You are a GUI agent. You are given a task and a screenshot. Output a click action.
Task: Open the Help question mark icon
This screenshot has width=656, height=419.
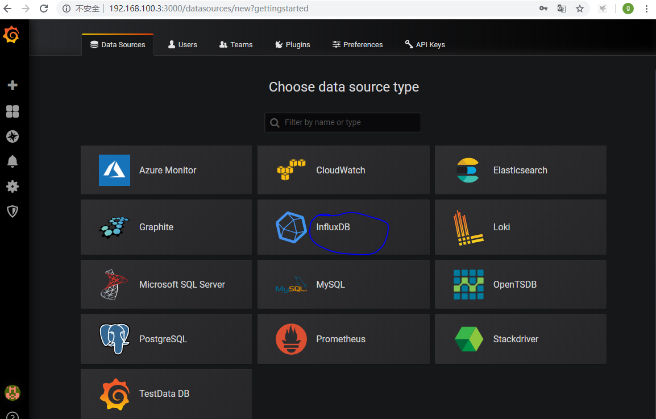tap(13, 416)
